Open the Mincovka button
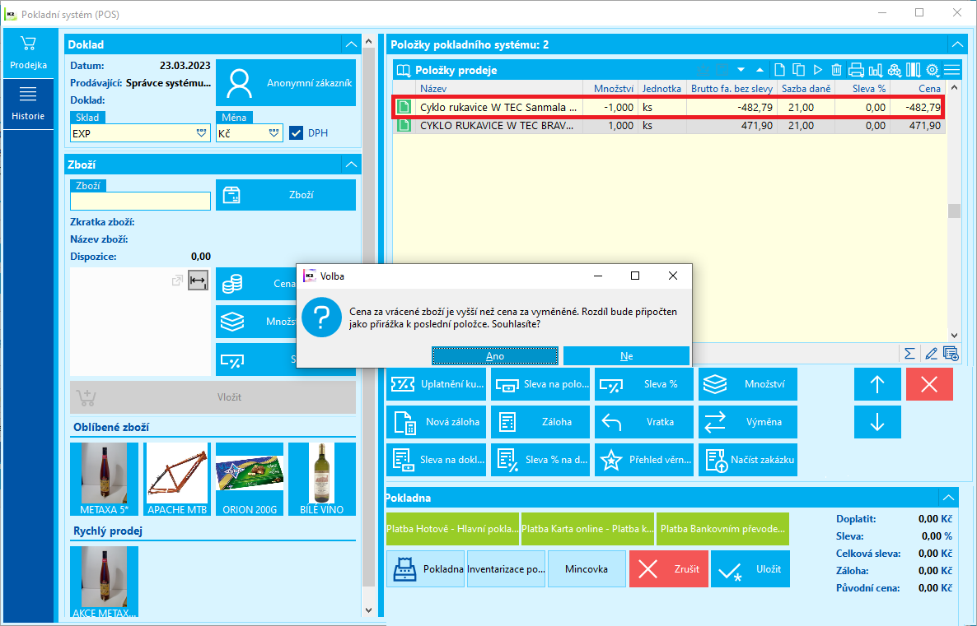Image resolution: width=977 pixels, height=626 pixels. tap(587, 568)
